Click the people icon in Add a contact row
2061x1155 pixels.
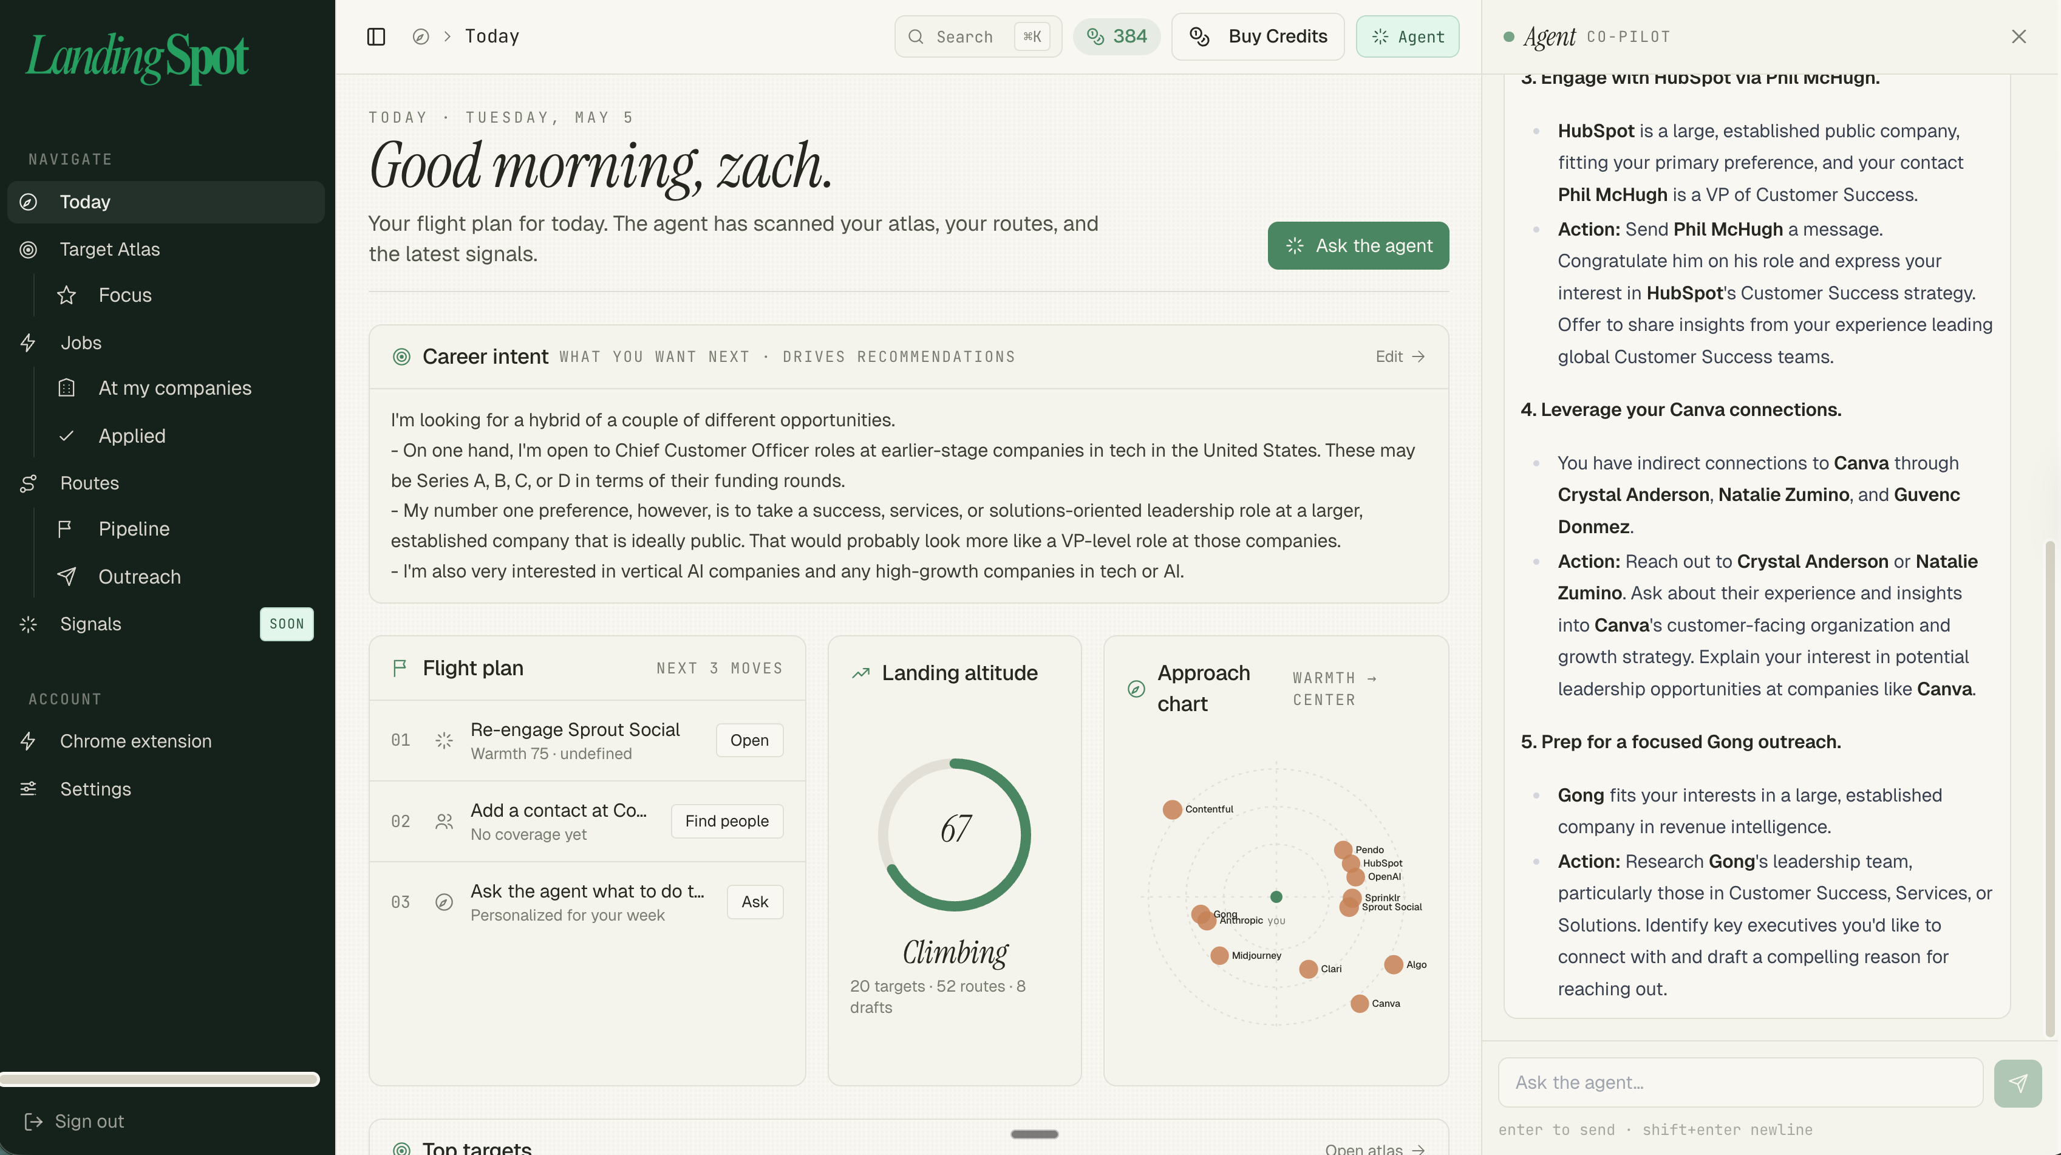point(444,822)
